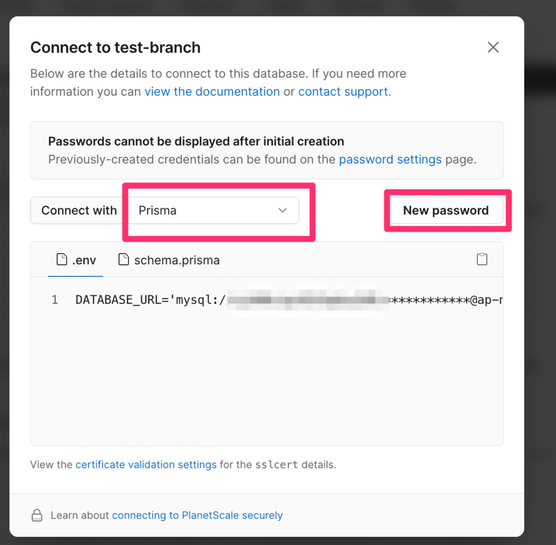
Task: Visit "connecting to PlanetScale securely" link
Action: click(197, 515)
